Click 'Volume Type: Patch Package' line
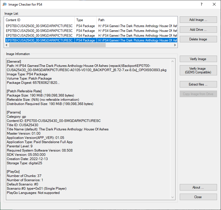Image resolution: width=221 pixels, height=210 pixels. coord(29,78)
